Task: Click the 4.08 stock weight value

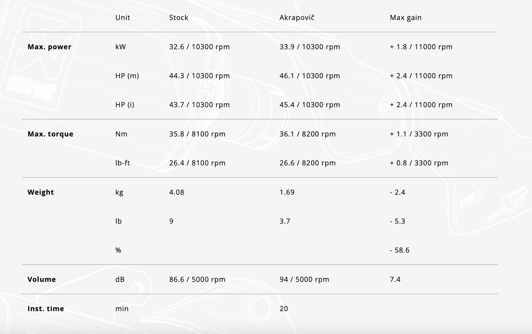Action: point(176,192)
